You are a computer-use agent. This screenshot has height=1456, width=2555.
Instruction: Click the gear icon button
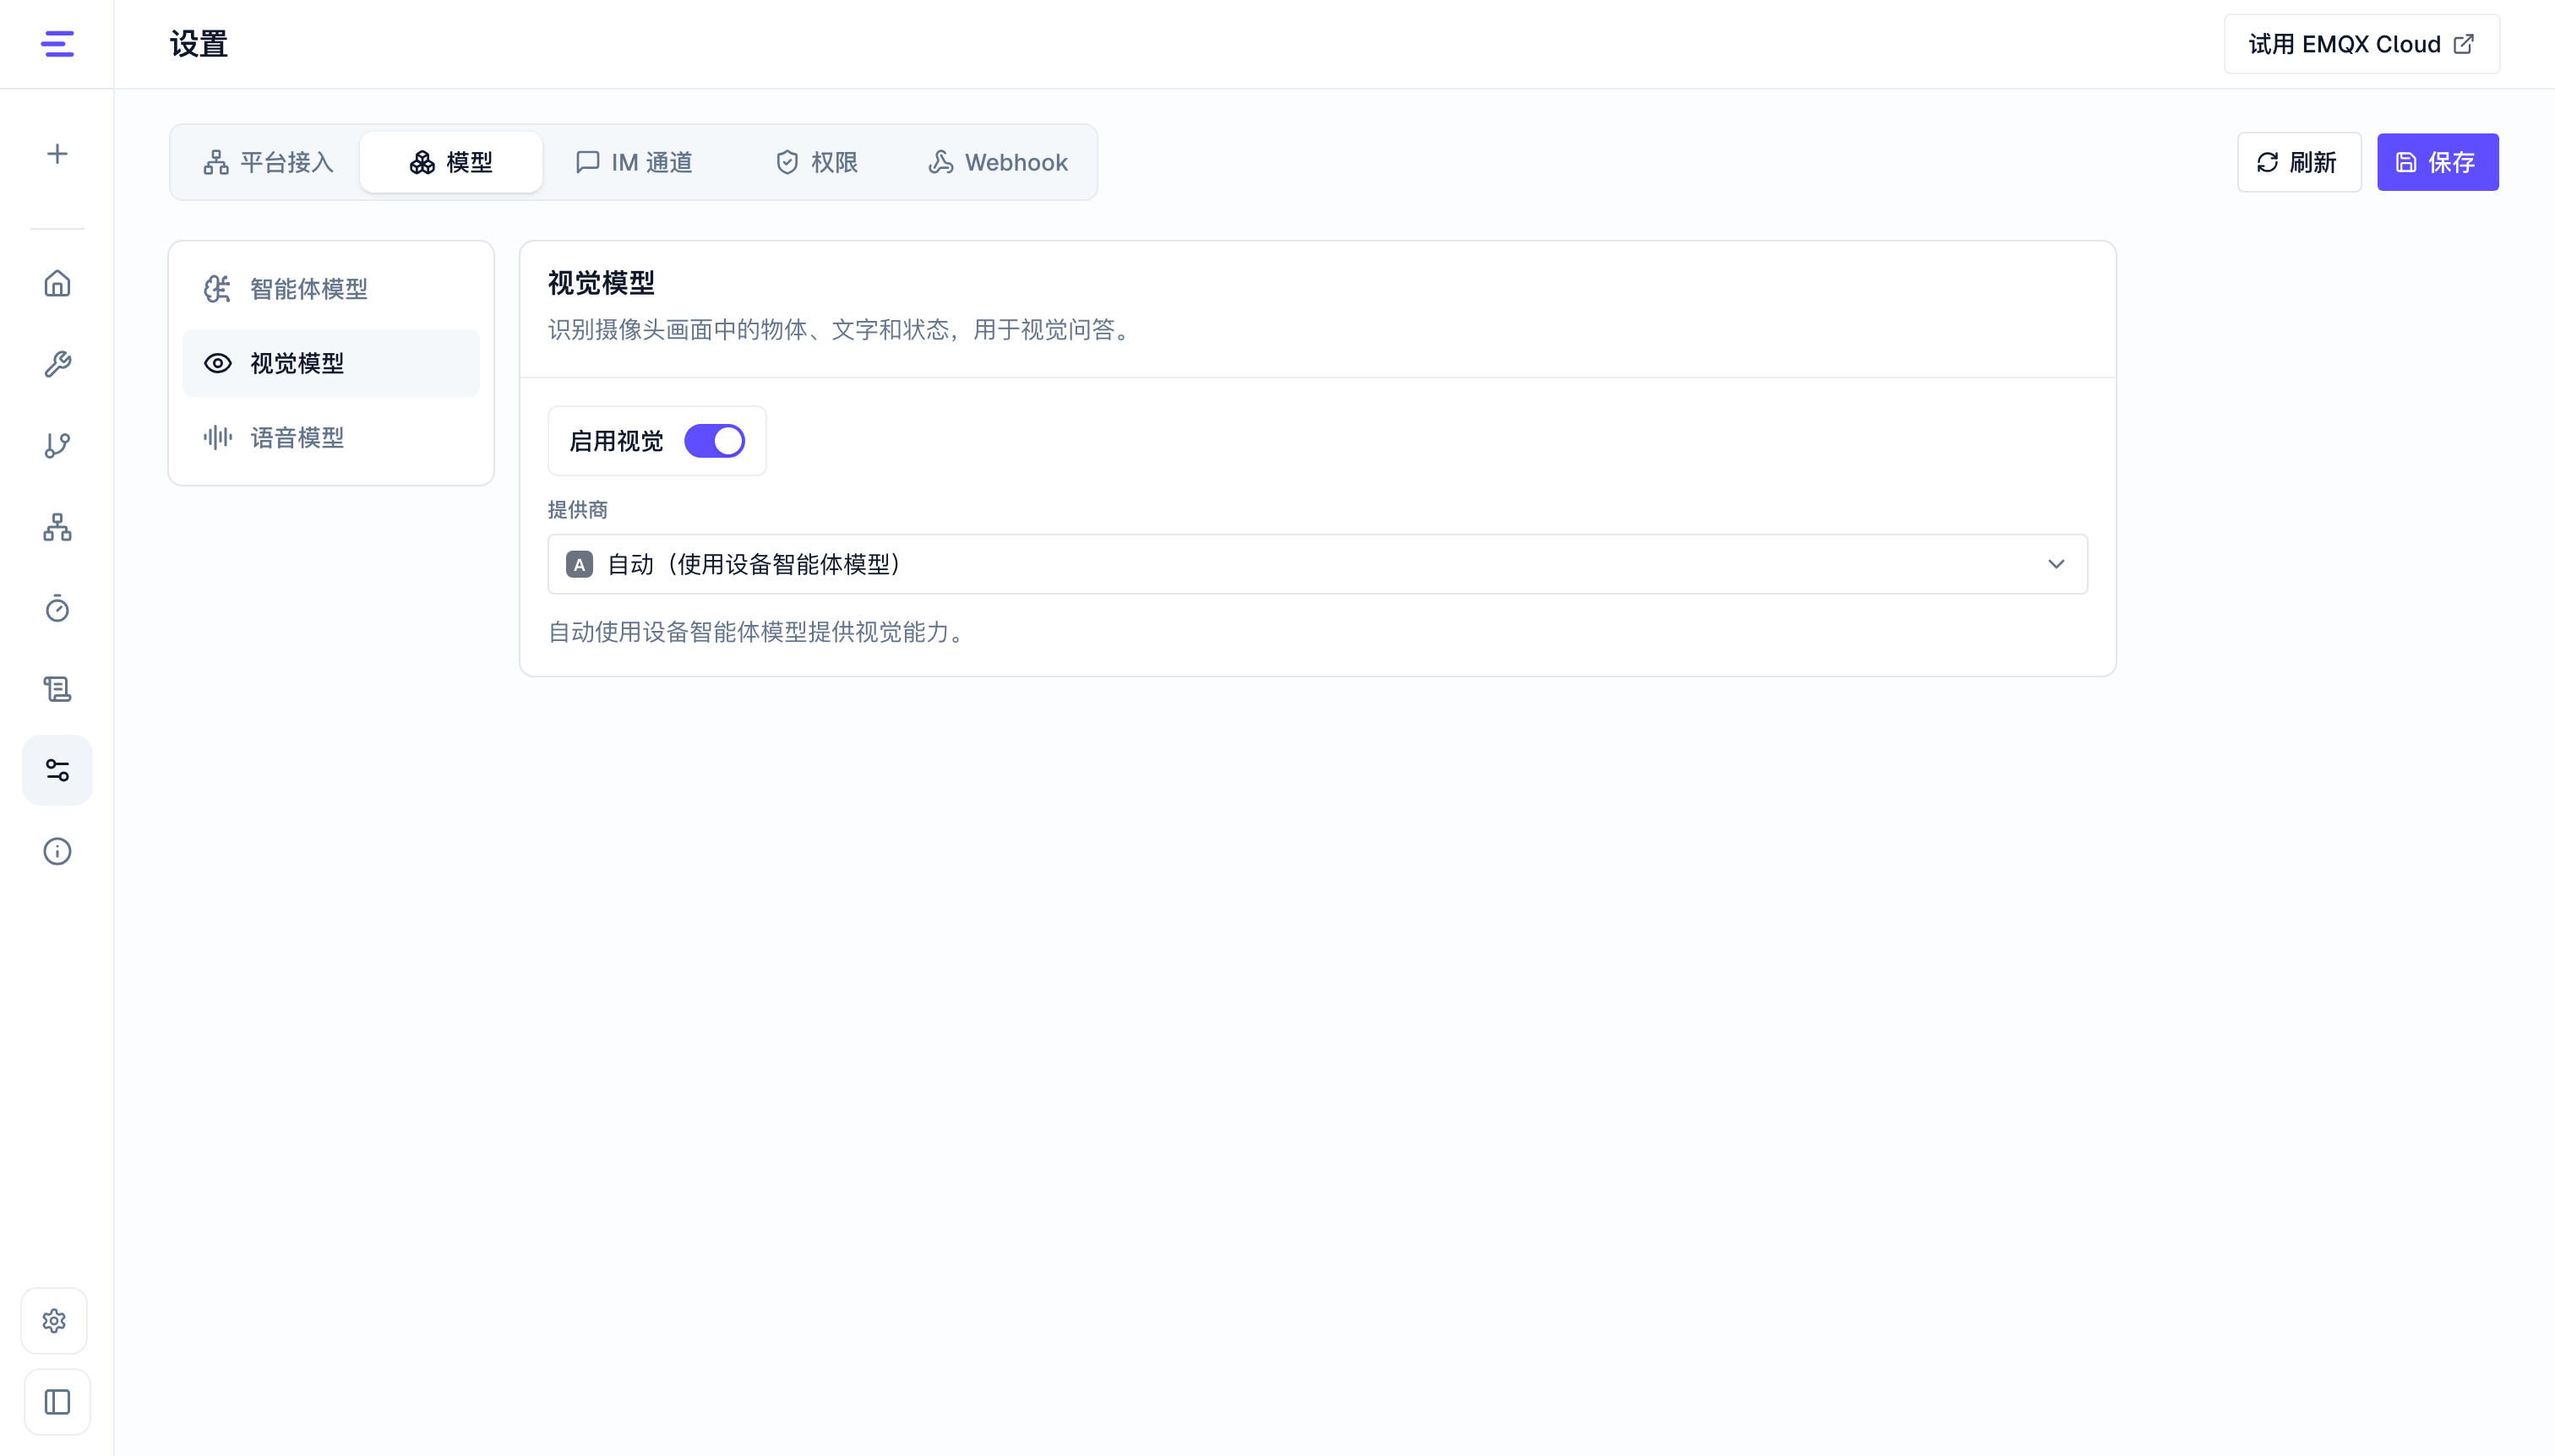click(55, 1321)
